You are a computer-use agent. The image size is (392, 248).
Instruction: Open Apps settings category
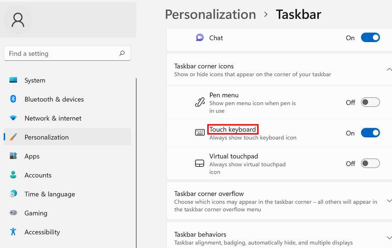point(68,156)
